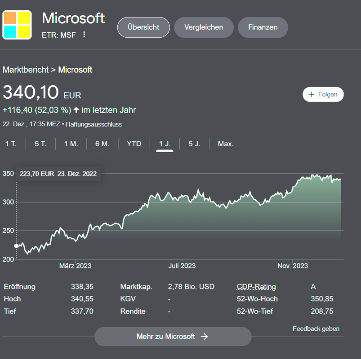Viewport: 361px width, 359px height.
Task: Select the 1 M. chart range
Action: tap(71, 144)
